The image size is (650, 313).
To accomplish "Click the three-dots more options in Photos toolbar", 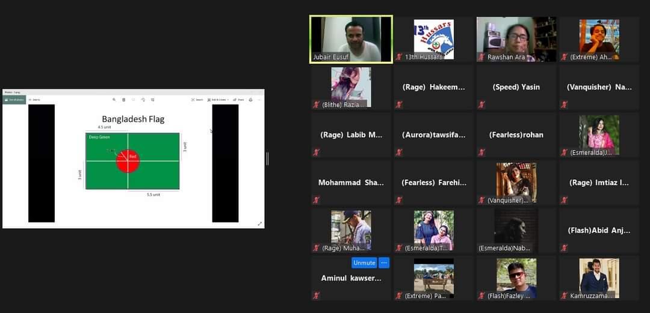I will pyautogui.click(x=259, y=100).
